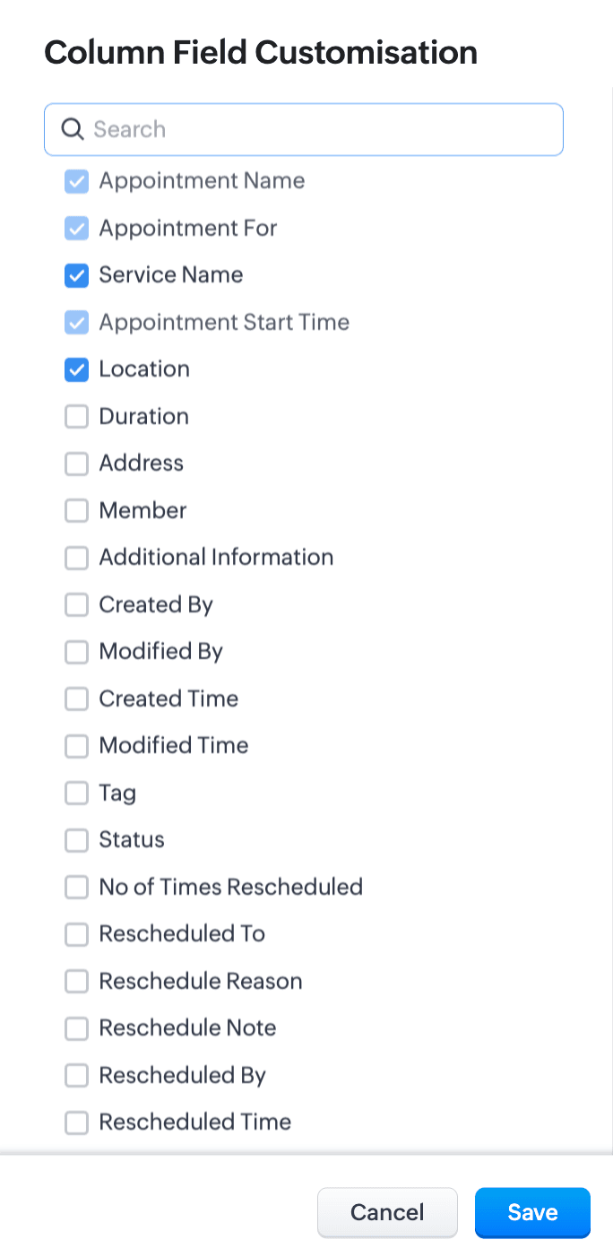Check No of Times Rescheduled
Image resolution: width=613 pixels, height=1257 pixels.
(77, 887)
